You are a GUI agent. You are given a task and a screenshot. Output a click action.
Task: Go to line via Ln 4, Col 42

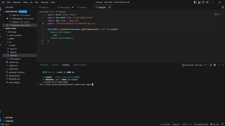click(165, 125)
